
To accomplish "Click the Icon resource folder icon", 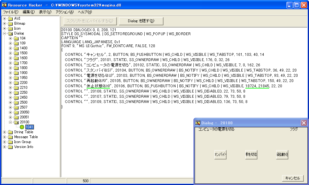I will coord(11,28).
